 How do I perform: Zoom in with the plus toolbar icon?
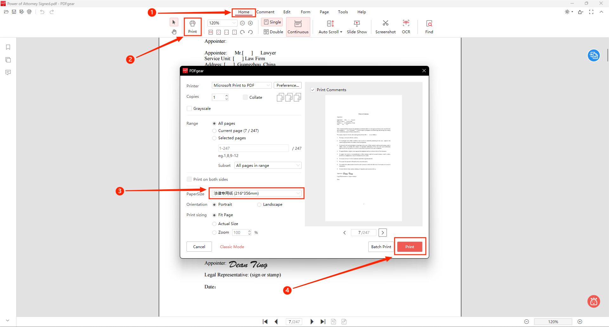tap(250, 23)
